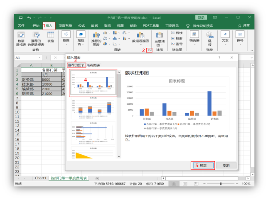
Task: Open Recommended PivotTables
Action: [x=36, y=39]
